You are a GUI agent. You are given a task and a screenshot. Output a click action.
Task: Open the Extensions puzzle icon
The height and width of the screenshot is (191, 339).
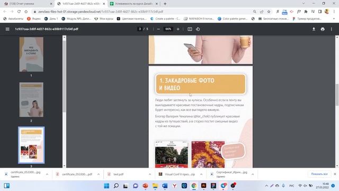pyautogui.click(x=306, y=12)
